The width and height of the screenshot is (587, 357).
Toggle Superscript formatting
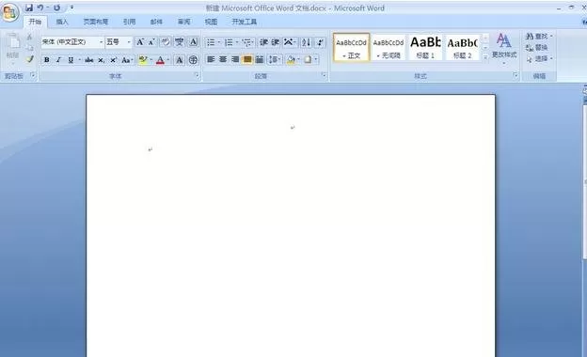coord(113,60)
